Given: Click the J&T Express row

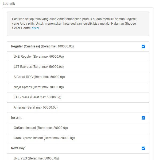Looking at the screenshot, I should pyautogui.click(x=78, y=67).
